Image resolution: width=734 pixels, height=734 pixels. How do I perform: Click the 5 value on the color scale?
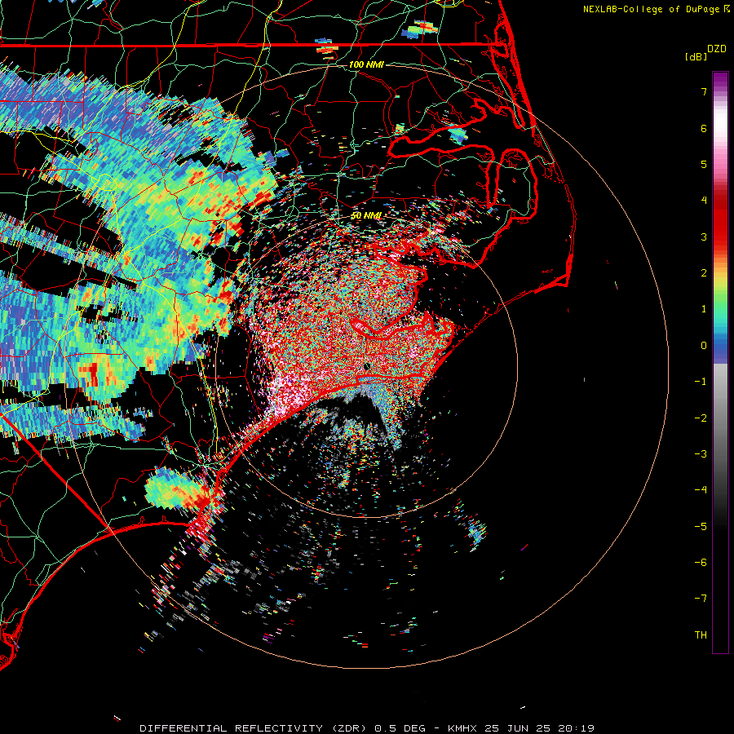coord(704,164)
